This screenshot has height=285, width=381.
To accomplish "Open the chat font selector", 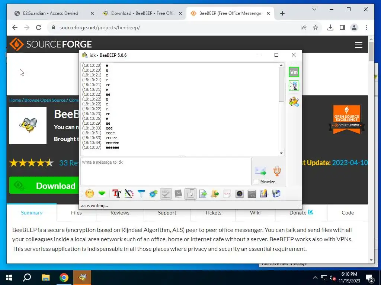I will (x=116, y=194).
